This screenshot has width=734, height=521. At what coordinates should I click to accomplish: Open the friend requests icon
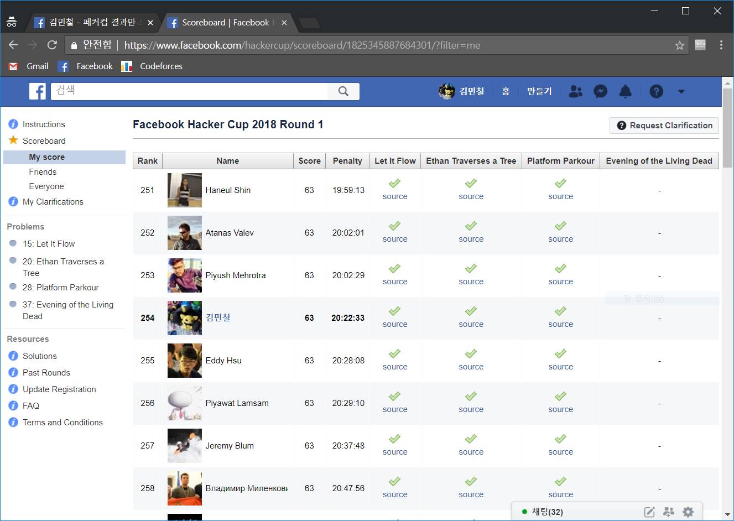(x=576, y=91)
